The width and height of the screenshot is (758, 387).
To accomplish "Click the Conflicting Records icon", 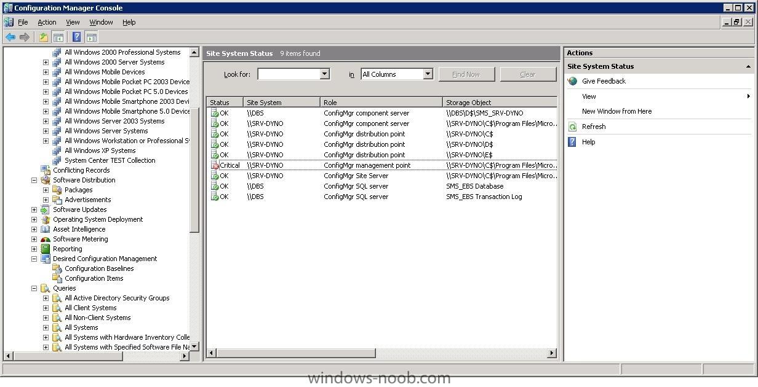I will [x=46, y=170].
